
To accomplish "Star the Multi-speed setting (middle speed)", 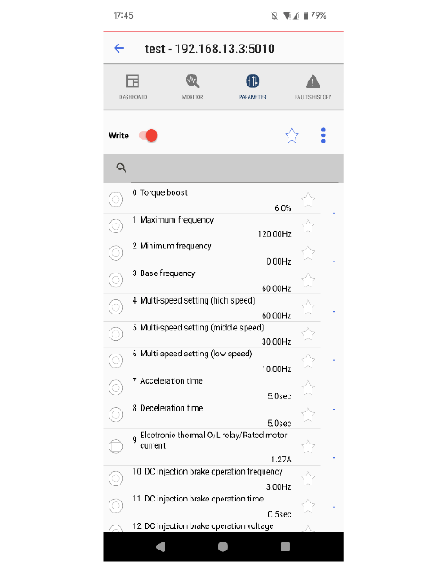I will 308,334.
